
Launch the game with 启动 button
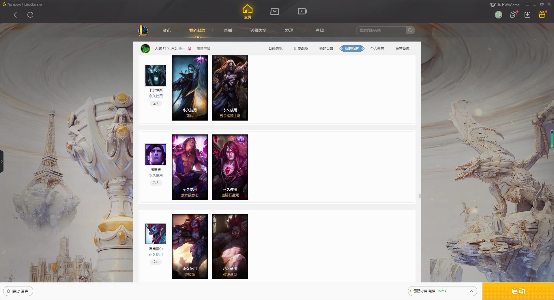click(x=518, y=291)
